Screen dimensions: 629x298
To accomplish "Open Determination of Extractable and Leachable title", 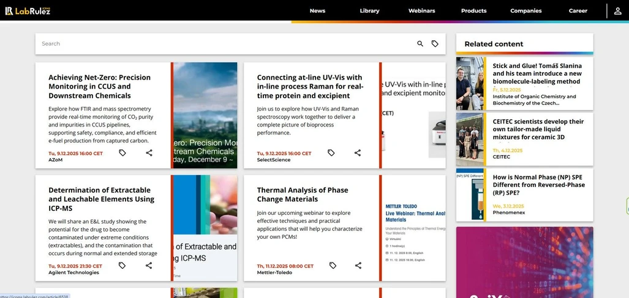I will pyautogui.click(x=101, y=199).
